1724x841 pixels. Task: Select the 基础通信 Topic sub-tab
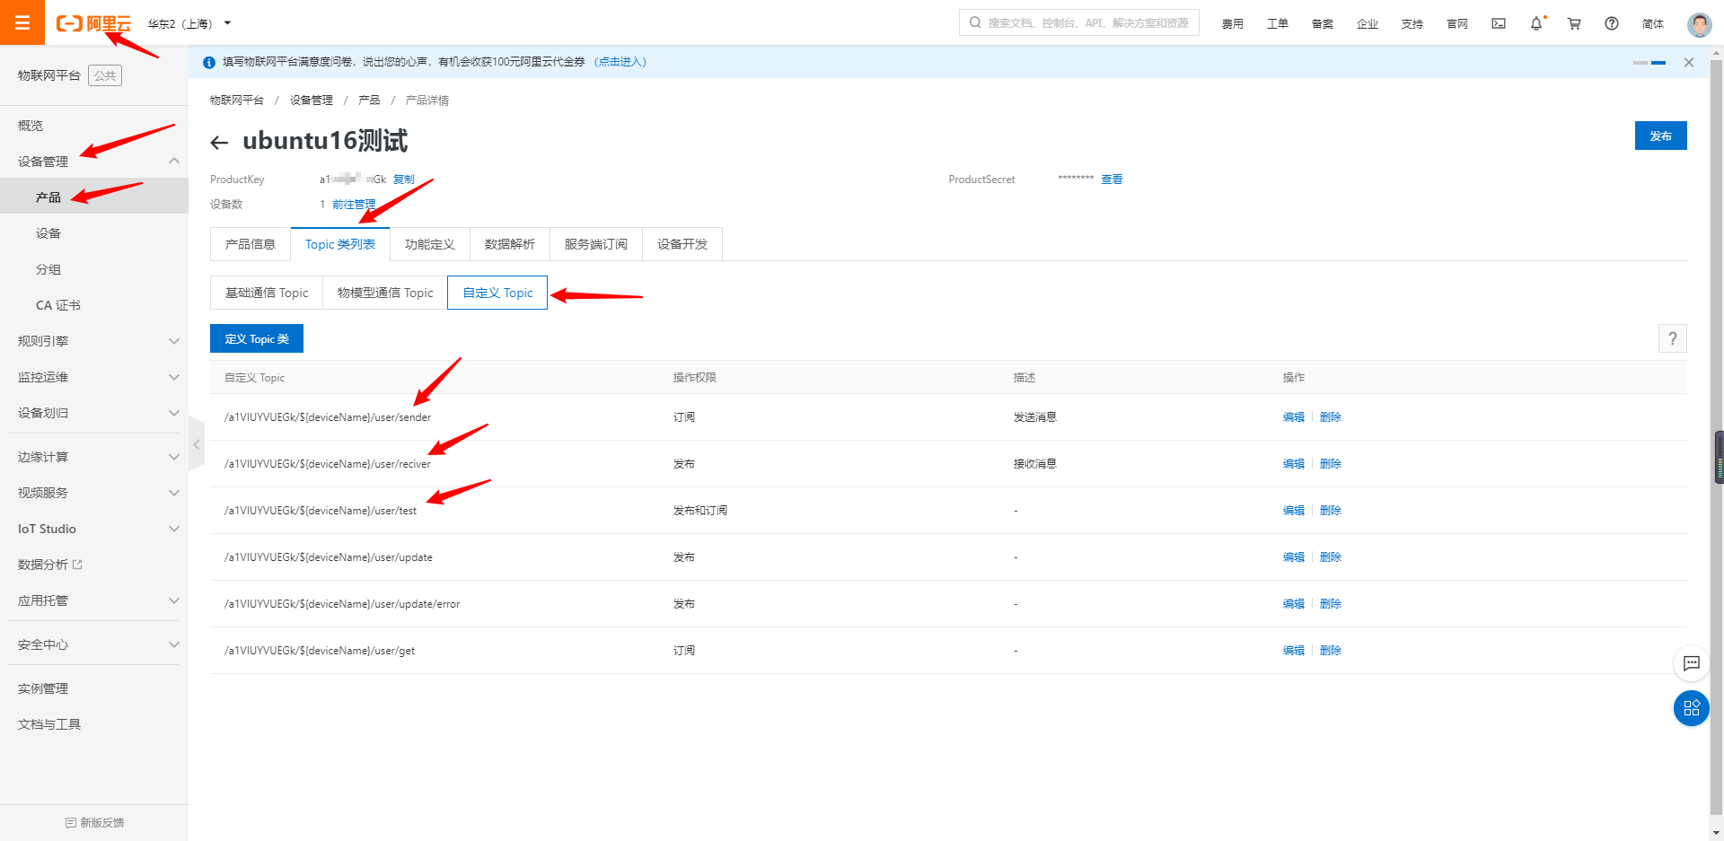267,293
